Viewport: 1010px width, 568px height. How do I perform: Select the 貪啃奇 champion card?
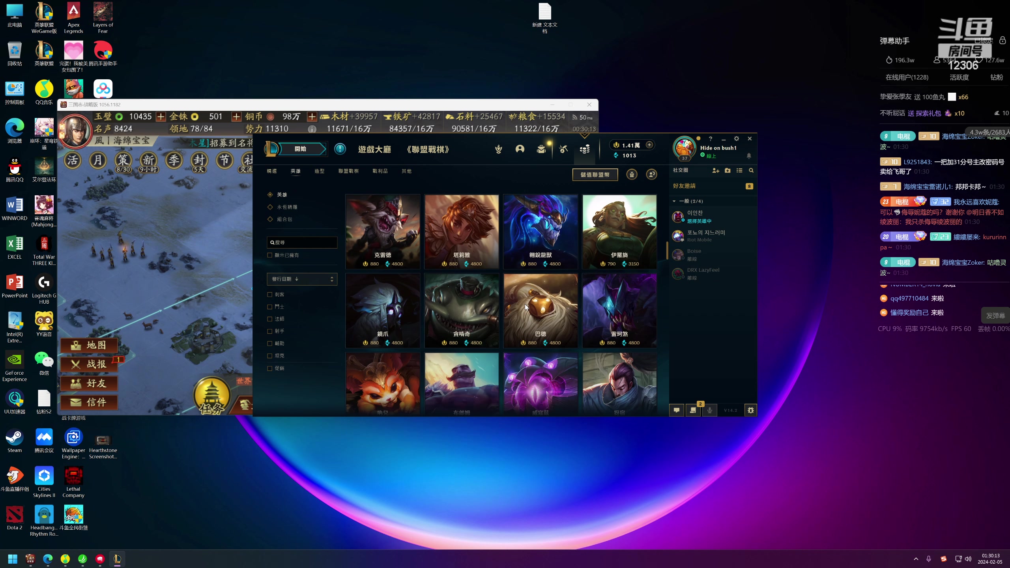point(462,311)
